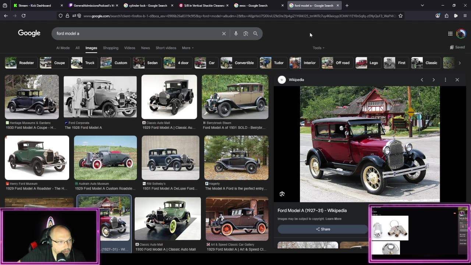
Task: Expand the More search categories dropdown
Action: coord(188,48)
